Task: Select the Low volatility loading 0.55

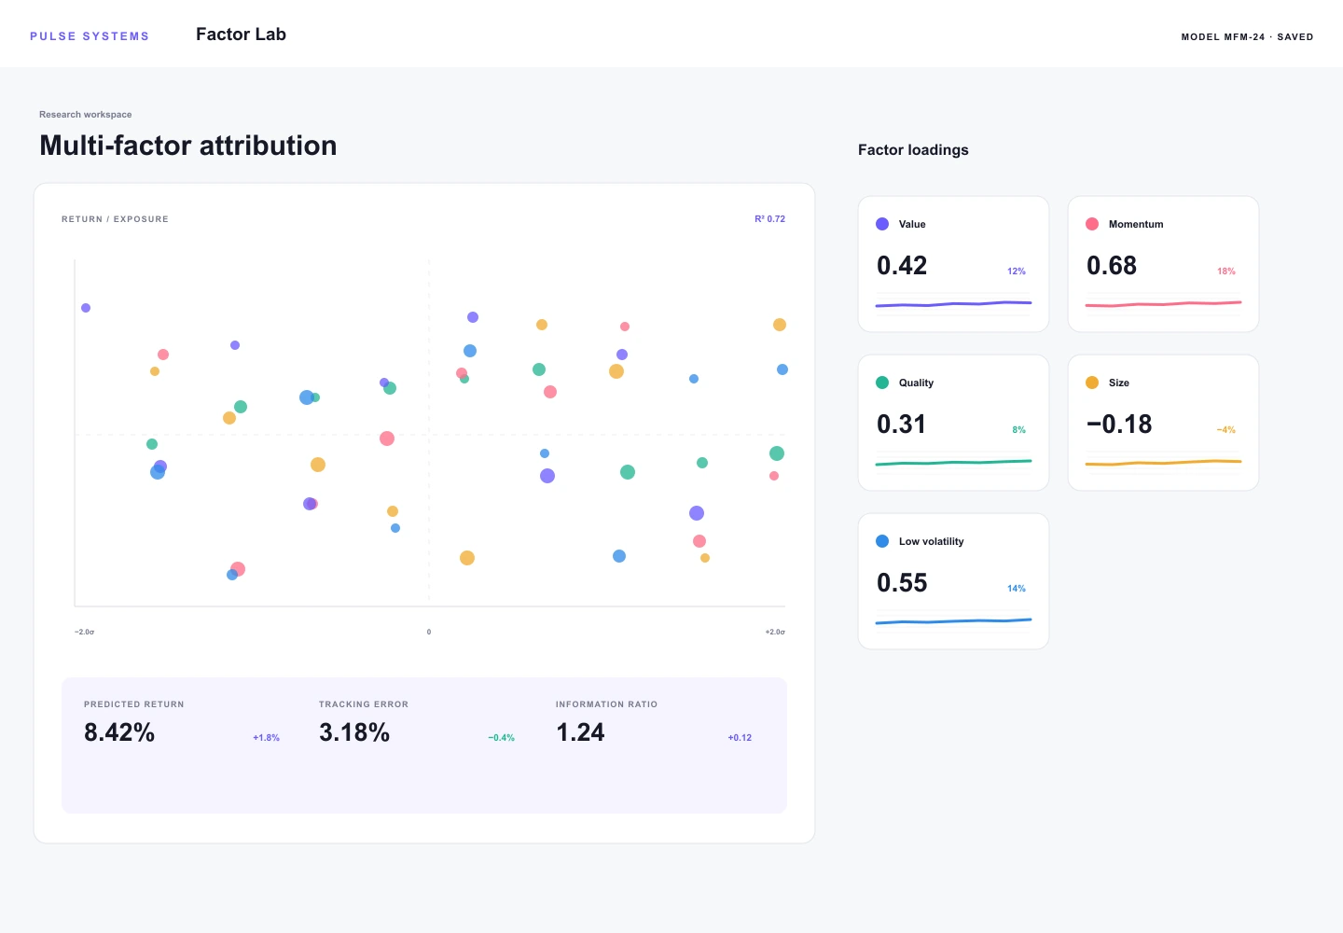Action: pos(902,583)
